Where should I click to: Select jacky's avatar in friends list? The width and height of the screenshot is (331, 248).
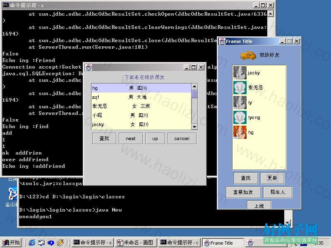240,73
